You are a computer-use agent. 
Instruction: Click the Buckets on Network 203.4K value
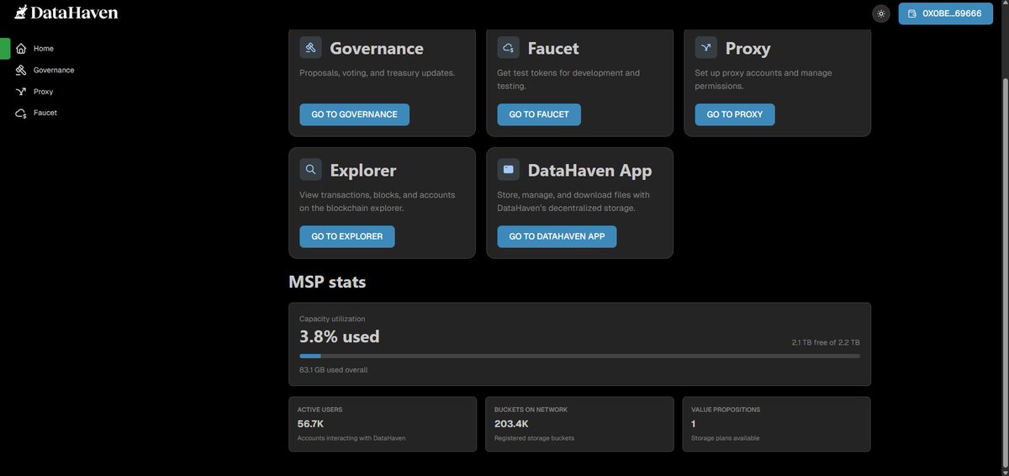tap(511, 424)
